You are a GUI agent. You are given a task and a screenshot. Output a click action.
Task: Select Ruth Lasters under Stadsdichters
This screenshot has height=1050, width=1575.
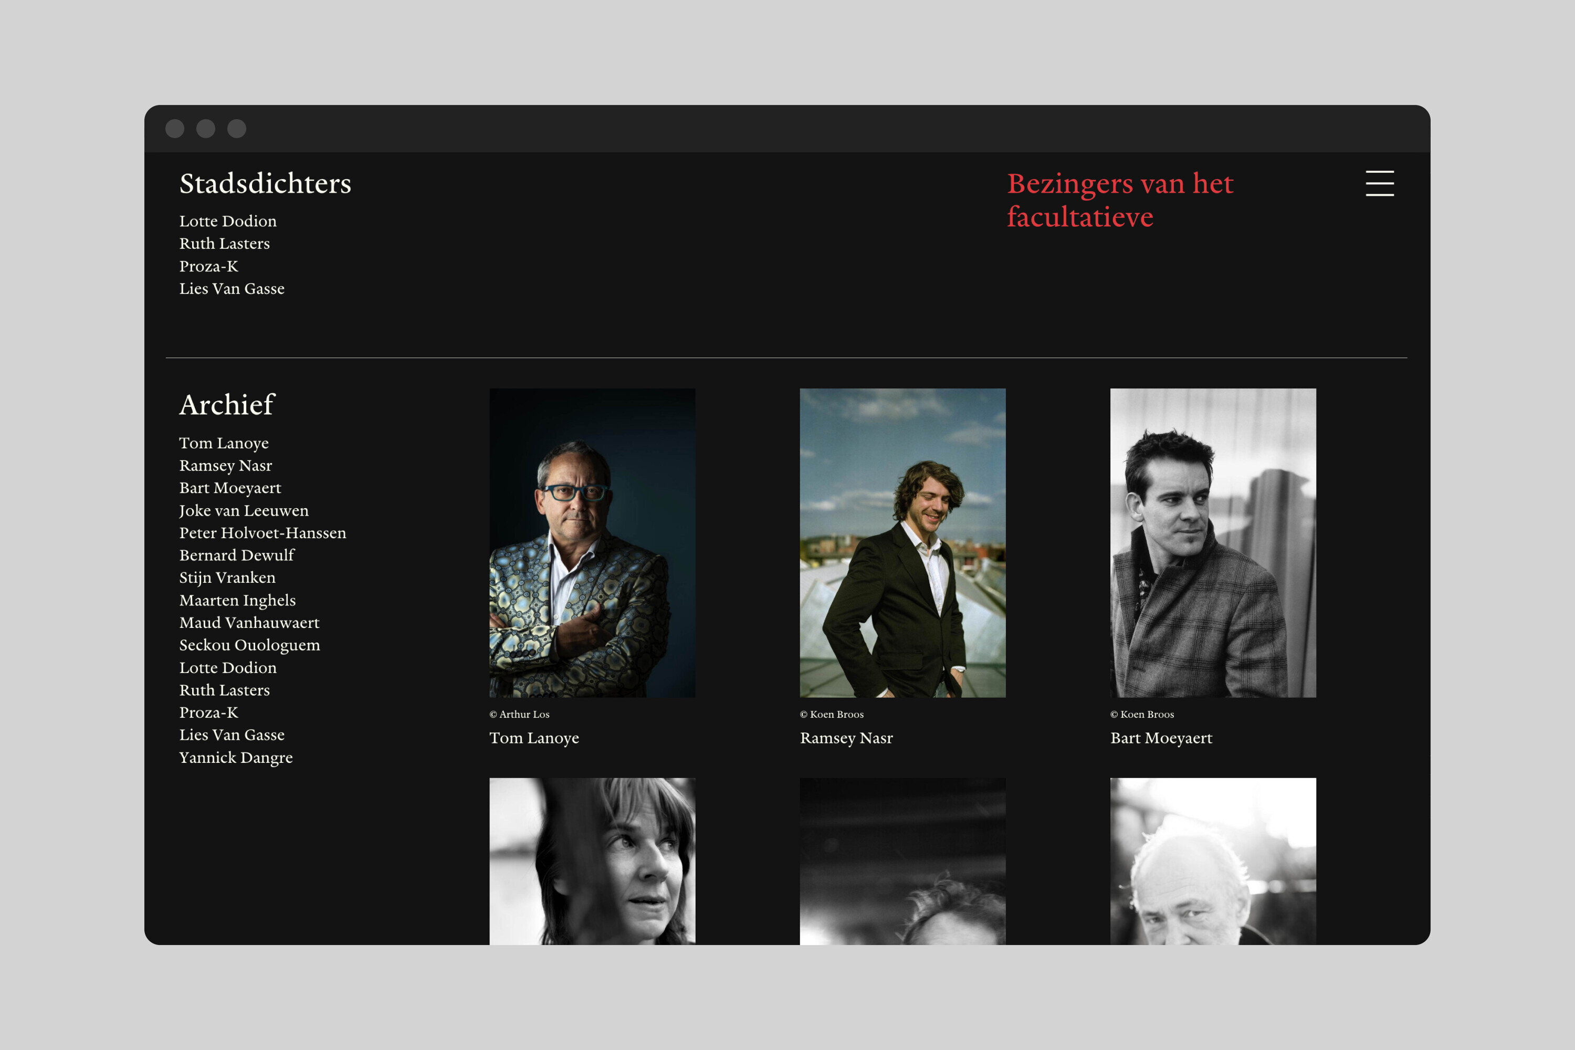tap(224, 244)
